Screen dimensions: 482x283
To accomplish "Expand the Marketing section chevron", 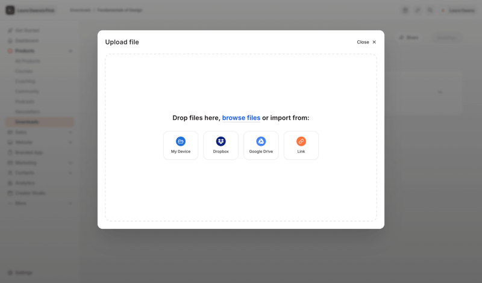I will [70, 163].
